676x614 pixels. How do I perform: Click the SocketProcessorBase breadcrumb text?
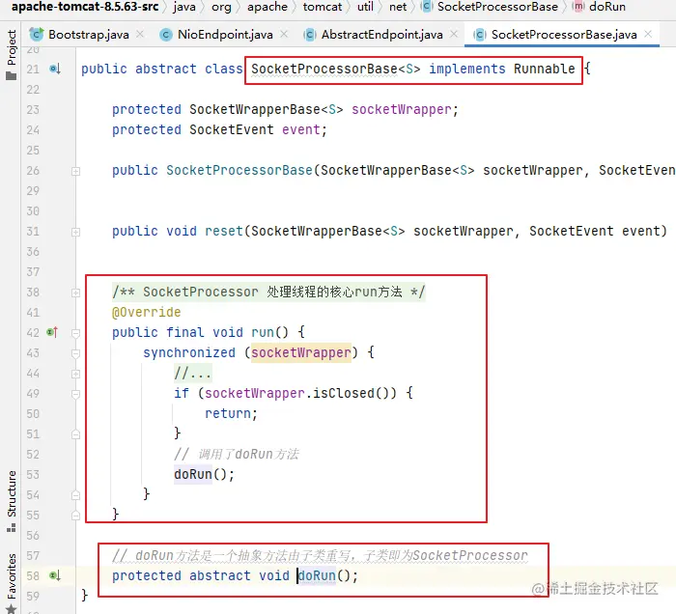tap(497, 7)
